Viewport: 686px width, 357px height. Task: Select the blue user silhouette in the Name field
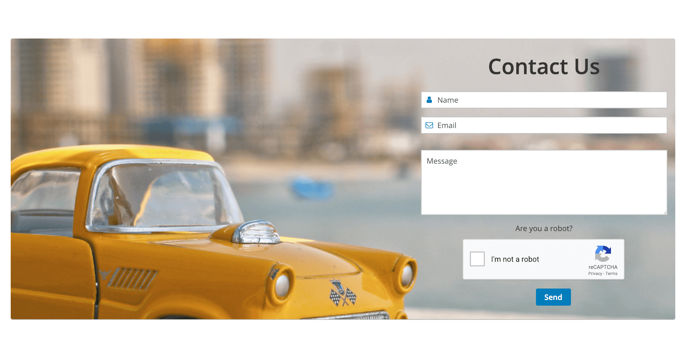coord(429,100)
